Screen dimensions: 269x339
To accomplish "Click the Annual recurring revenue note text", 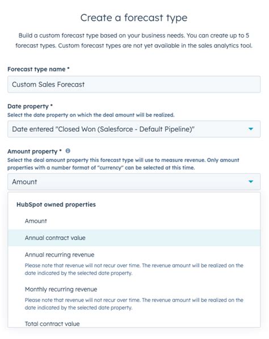I will [x=134, y=269].
